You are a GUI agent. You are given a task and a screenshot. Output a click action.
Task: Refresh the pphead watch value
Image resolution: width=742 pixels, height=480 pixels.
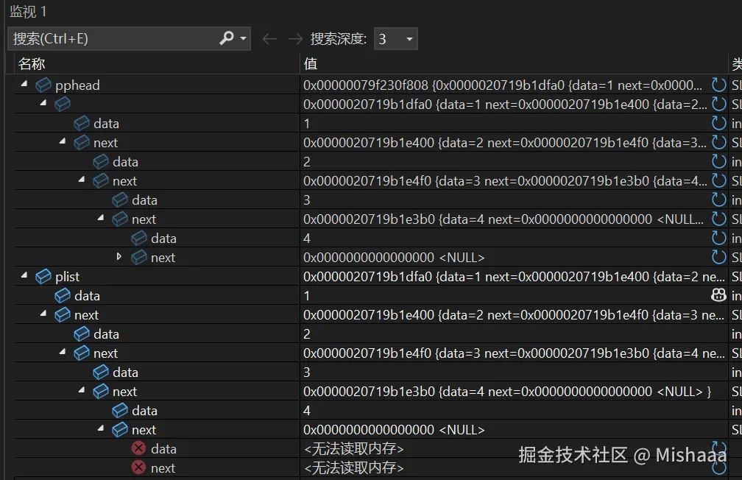pos(719,85)
